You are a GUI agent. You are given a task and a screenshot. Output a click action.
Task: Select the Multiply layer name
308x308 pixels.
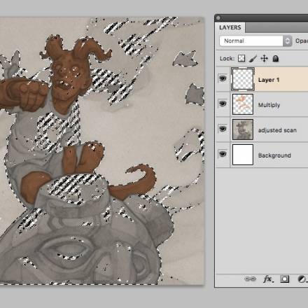(x=269, y=105)
